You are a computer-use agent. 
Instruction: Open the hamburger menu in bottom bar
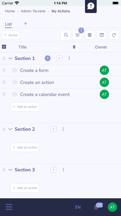pyautogui.click(x=9, y=207)
